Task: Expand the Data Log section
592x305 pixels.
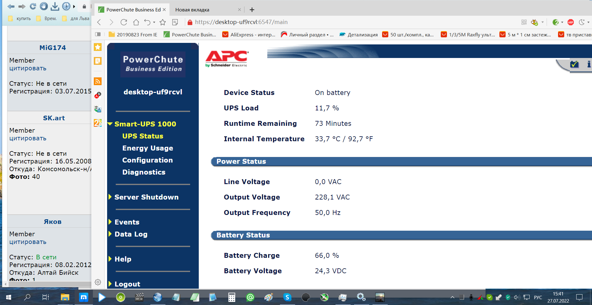Action: tap(110, 234)
